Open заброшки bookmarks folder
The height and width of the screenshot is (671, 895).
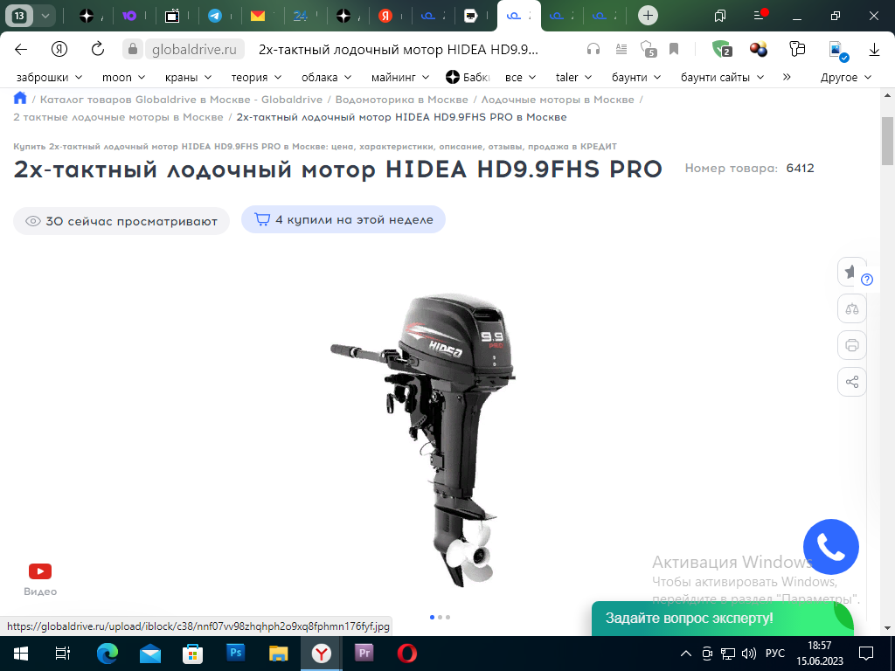[x=49, y=77]
